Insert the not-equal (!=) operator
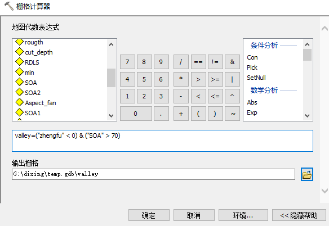The height and width of the screenshot is (226, 329). (215, 62)
